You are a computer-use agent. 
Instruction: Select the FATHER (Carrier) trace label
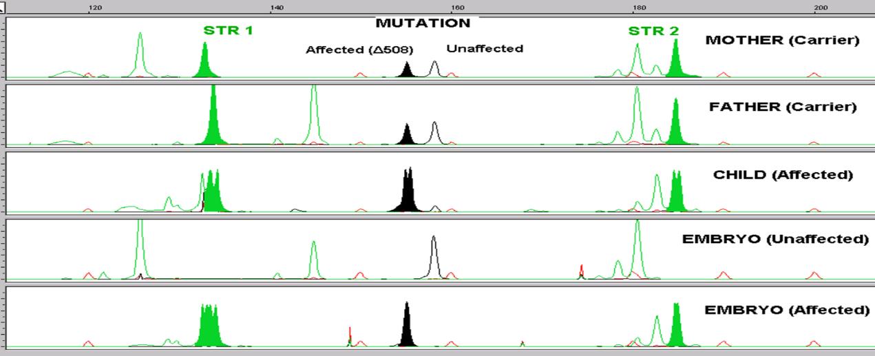(783, 107)
